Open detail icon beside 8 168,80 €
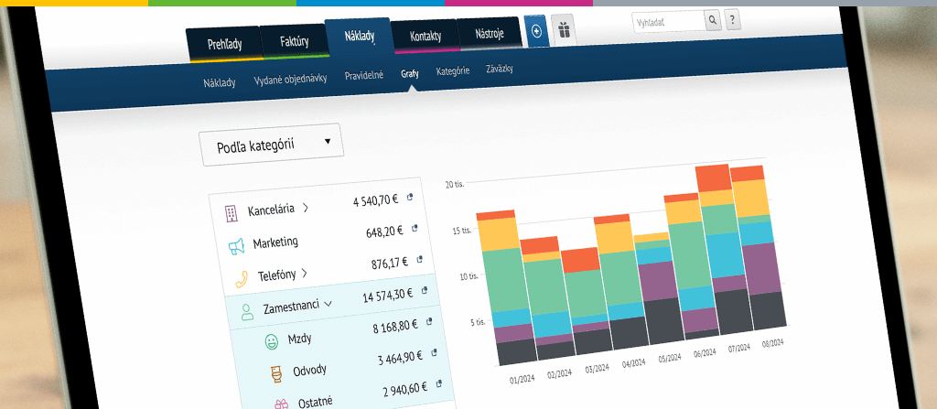937x409 pixels. click(429, 321)
